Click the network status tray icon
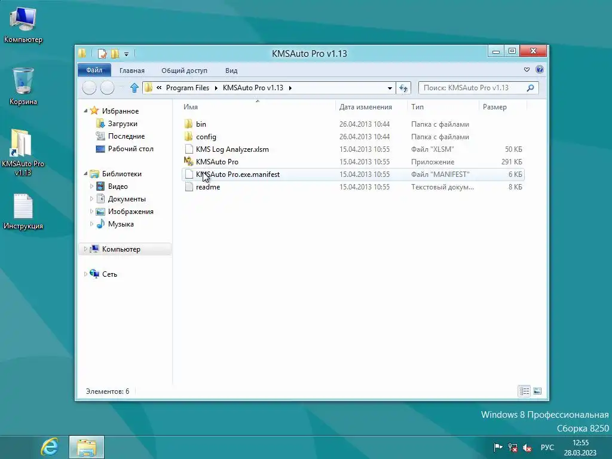Screen dimensions: 612x459 click(x=512, y=448)
